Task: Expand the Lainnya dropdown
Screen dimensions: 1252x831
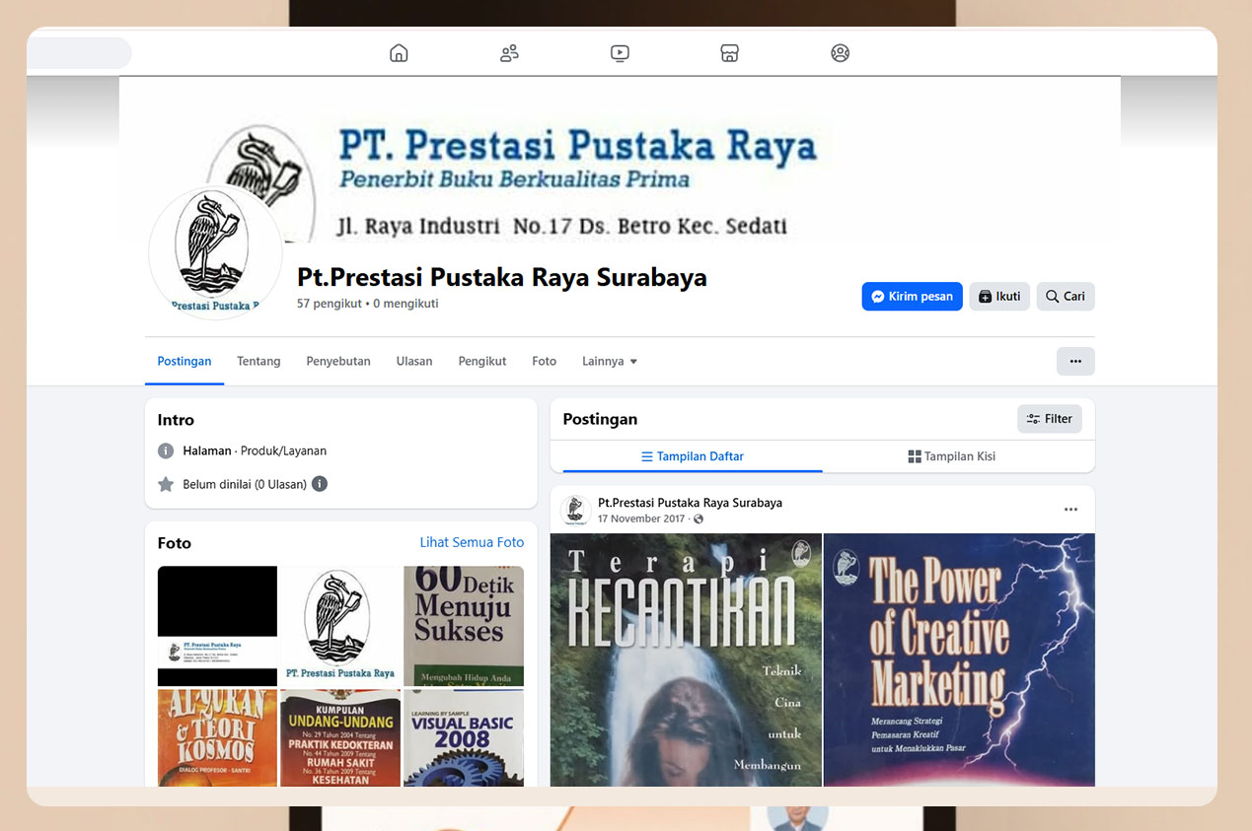Action: tap(610, 361)
